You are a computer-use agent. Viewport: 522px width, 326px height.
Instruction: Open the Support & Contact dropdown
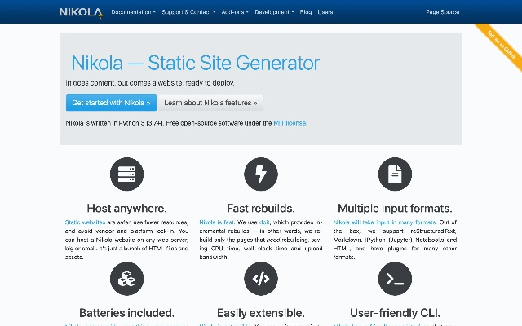pyautogui.click(x=188, y=12)
